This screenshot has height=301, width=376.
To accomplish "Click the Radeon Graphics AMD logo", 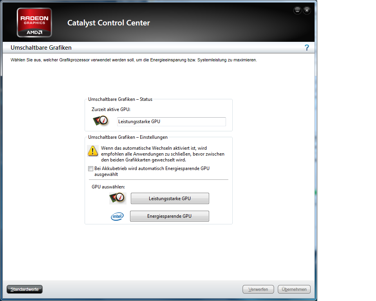I will pyautogui.click(x=34, y=23).
